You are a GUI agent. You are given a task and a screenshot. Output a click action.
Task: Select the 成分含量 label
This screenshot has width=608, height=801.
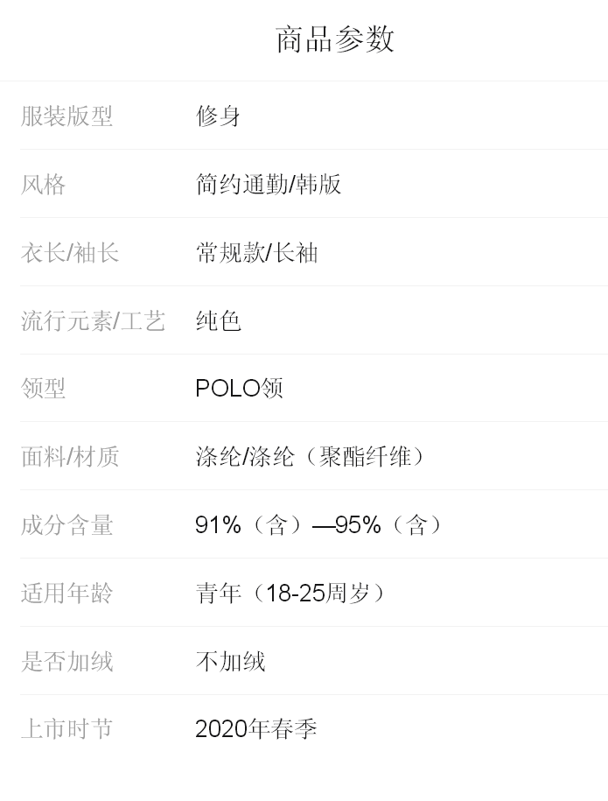point(67,525)
